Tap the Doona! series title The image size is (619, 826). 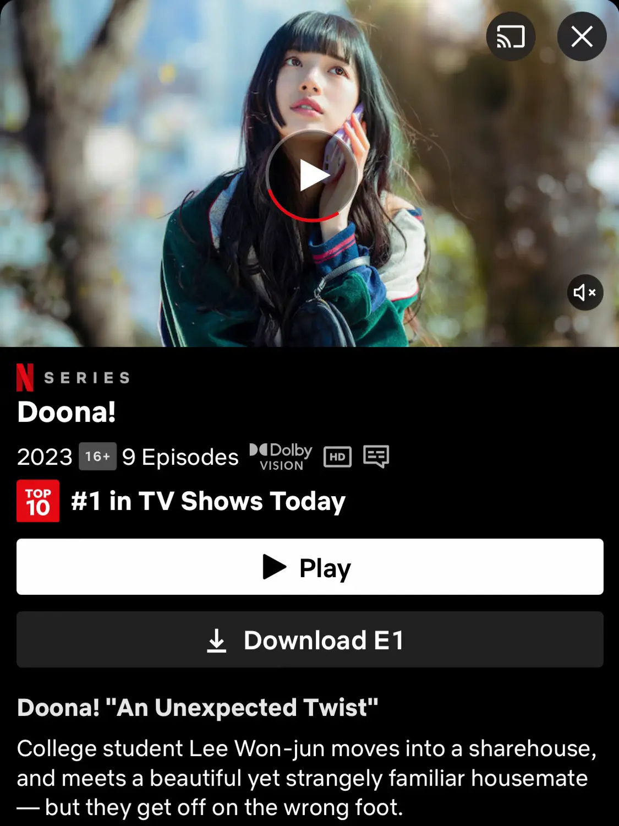click(67, 412)
